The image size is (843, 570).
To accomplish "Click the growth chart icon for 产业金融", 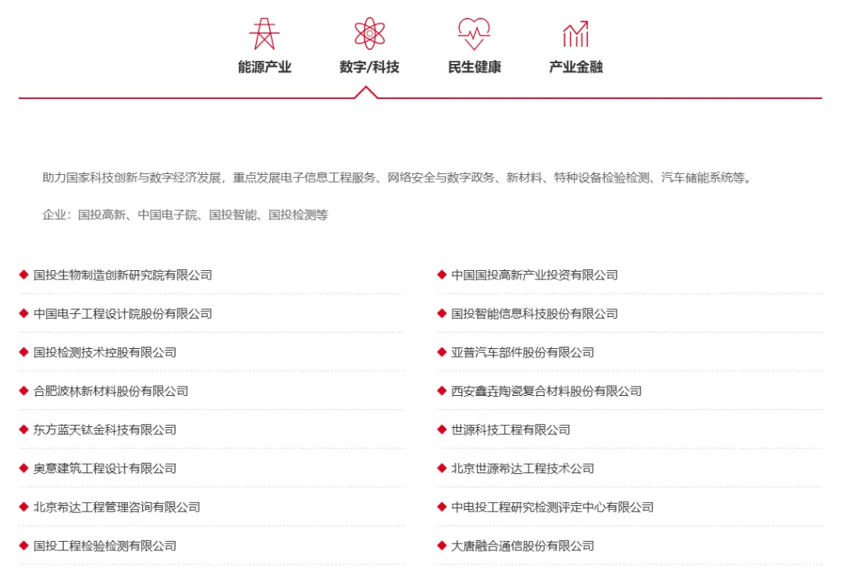I will (x=575, y=34).
